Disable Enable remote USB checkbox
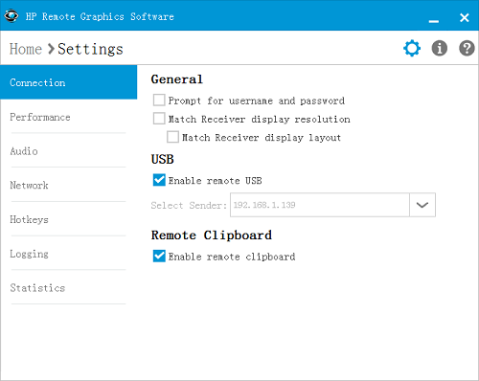This screenshot has width=479, height=381. click(159, 180)
